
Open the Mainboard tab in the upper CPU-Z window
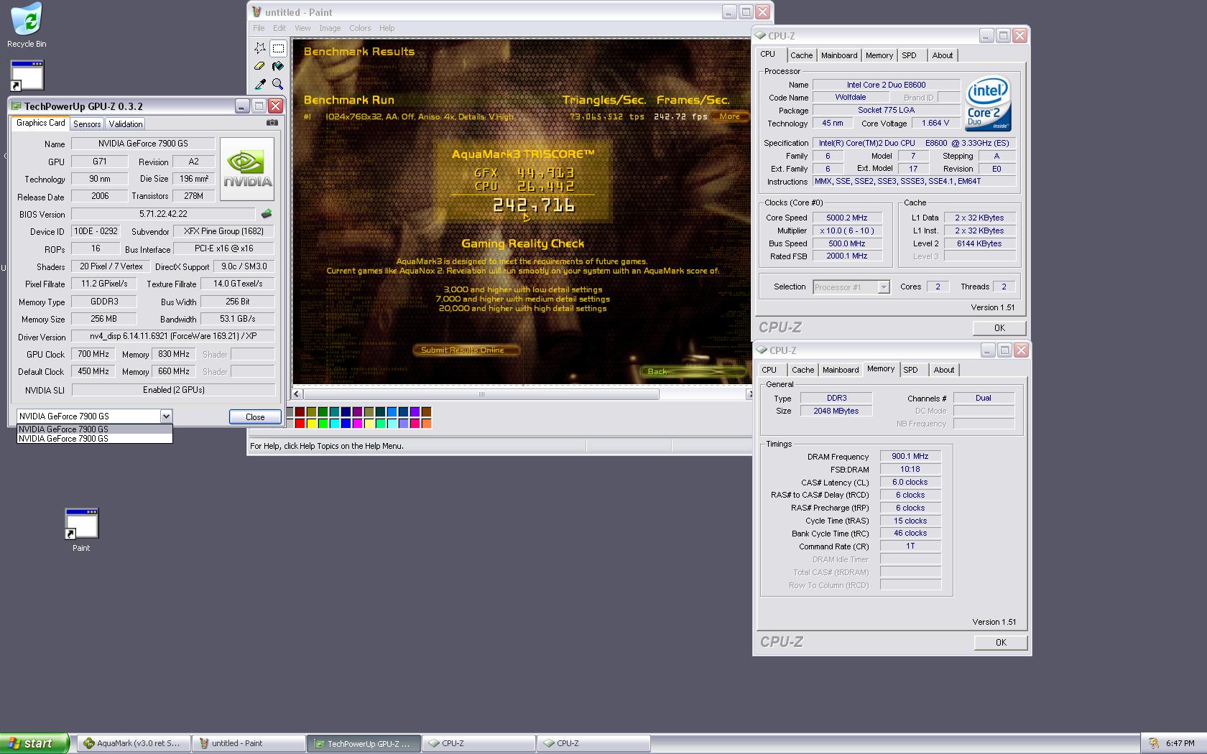(x=839, y=55)
